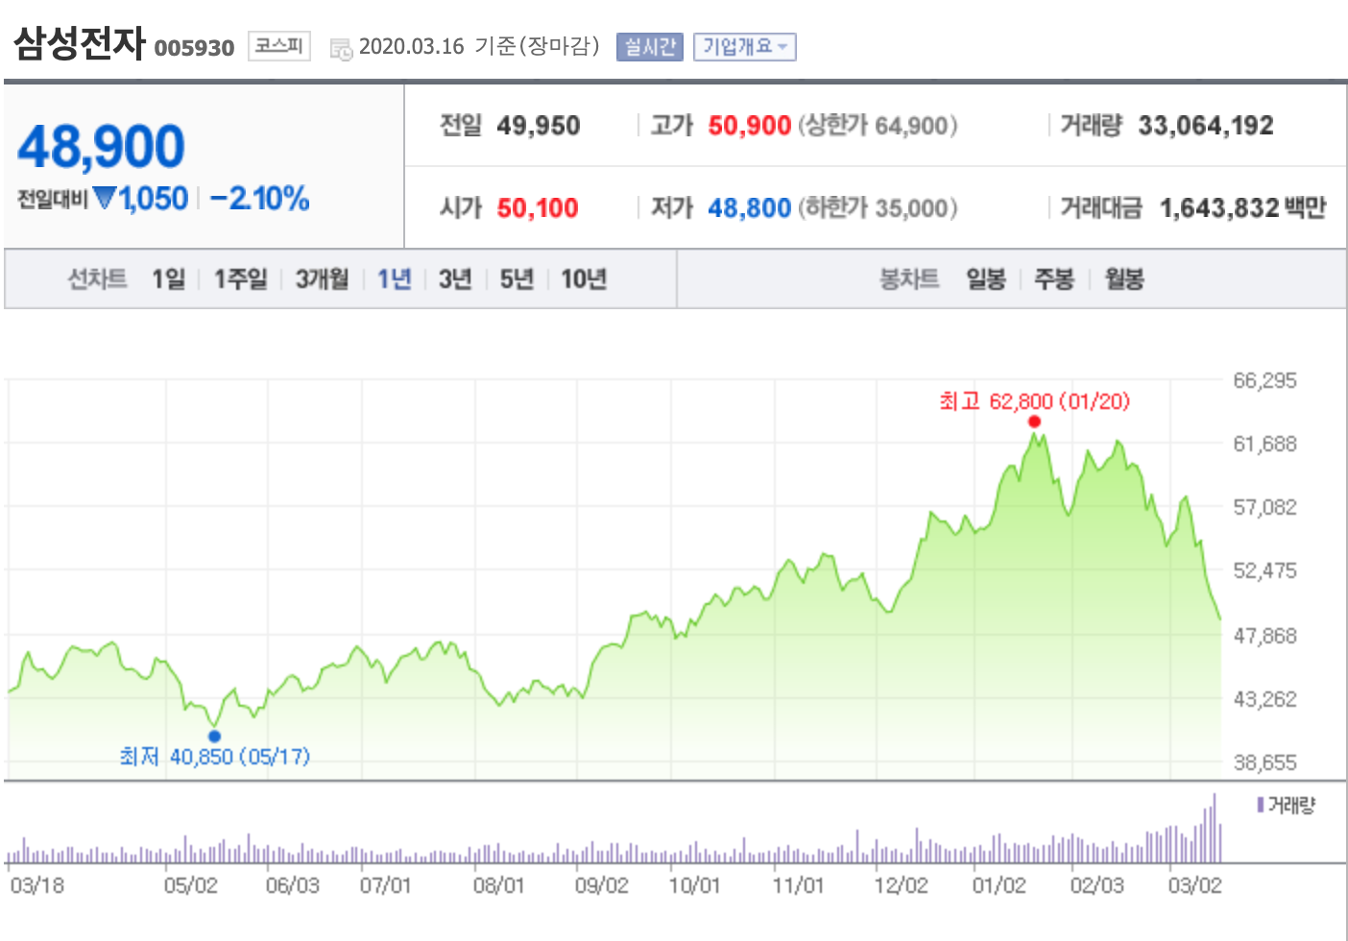1348x941 pixels.
Task: Click the volume value 33,064,192
Action: tap(1206, 126)
